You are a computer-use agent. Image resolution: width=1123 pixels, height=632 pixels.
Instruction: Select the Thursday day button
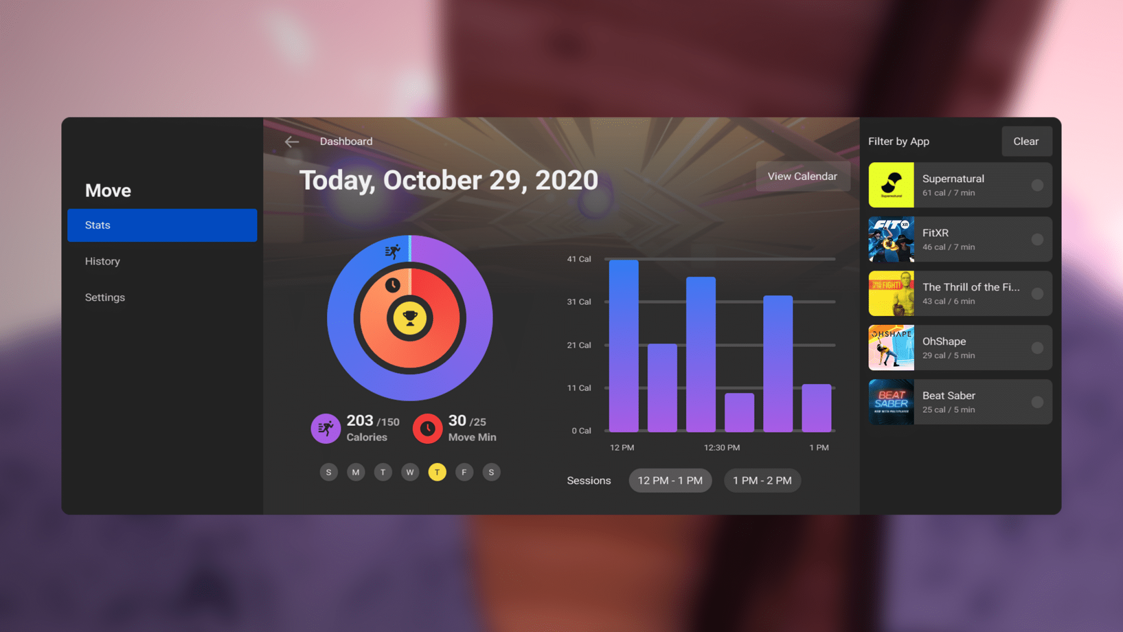pyautogui.click(x=436, y=471)
